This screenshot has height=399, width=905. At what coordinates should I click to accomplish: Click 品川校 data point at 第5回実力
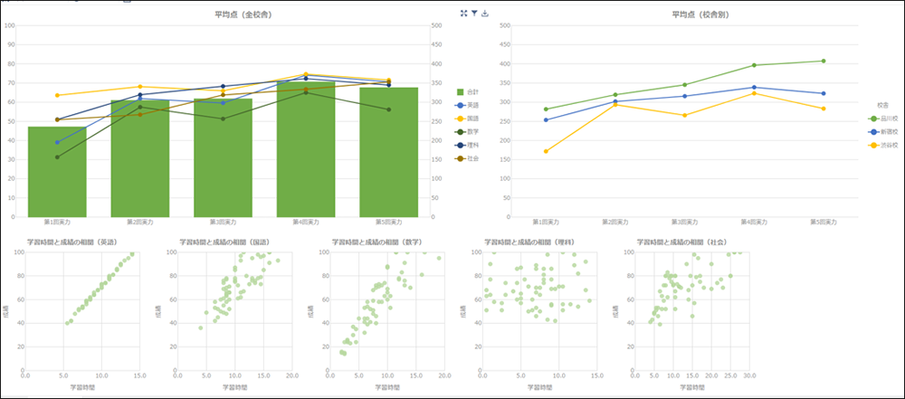point(824,61)
